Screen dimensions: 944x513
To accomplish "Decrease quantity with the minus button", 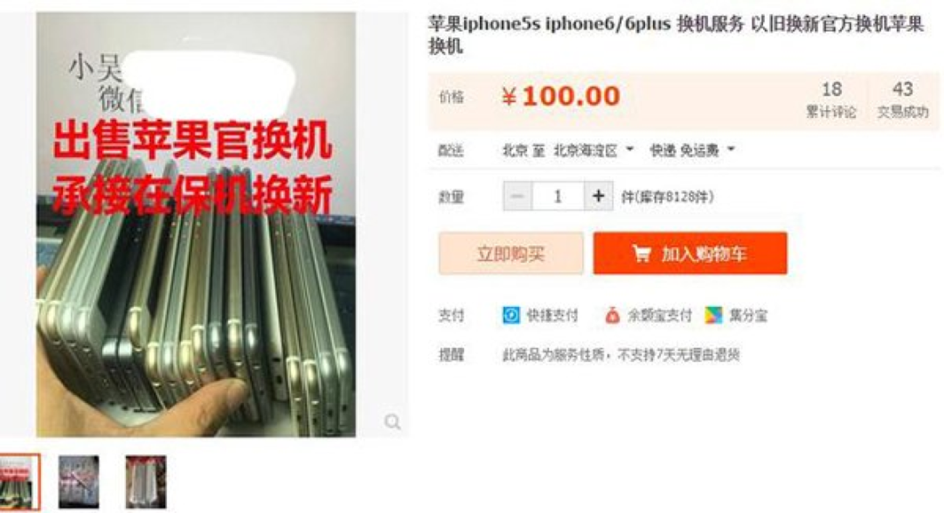I will point(517,197).
